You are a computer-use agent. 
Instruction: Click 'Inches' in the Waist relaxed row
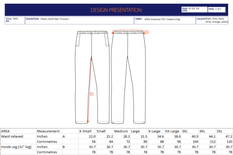(x=42, y=136)
